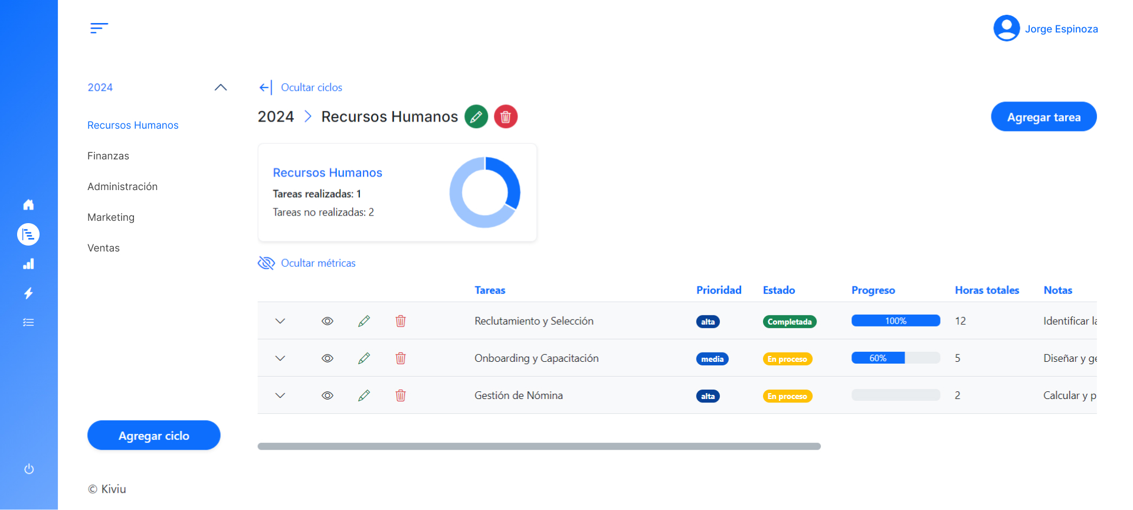Screen dimensions: 1133x510
Task: Select Marketing in cycle list
Action: 111,217
